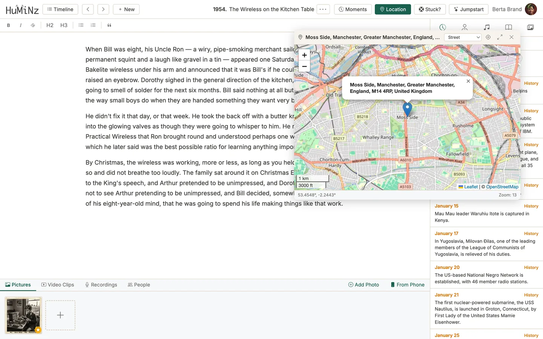Close the location map panel
This screenshot has height=339, width=543.
click(x=511, y=37)
